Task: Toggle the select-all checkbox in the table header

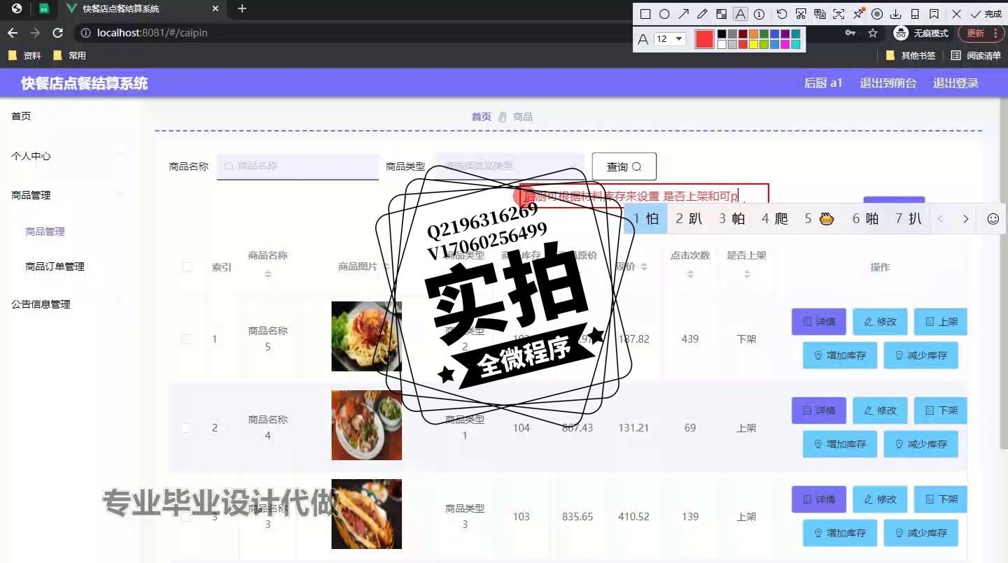Action: point(187,267)
